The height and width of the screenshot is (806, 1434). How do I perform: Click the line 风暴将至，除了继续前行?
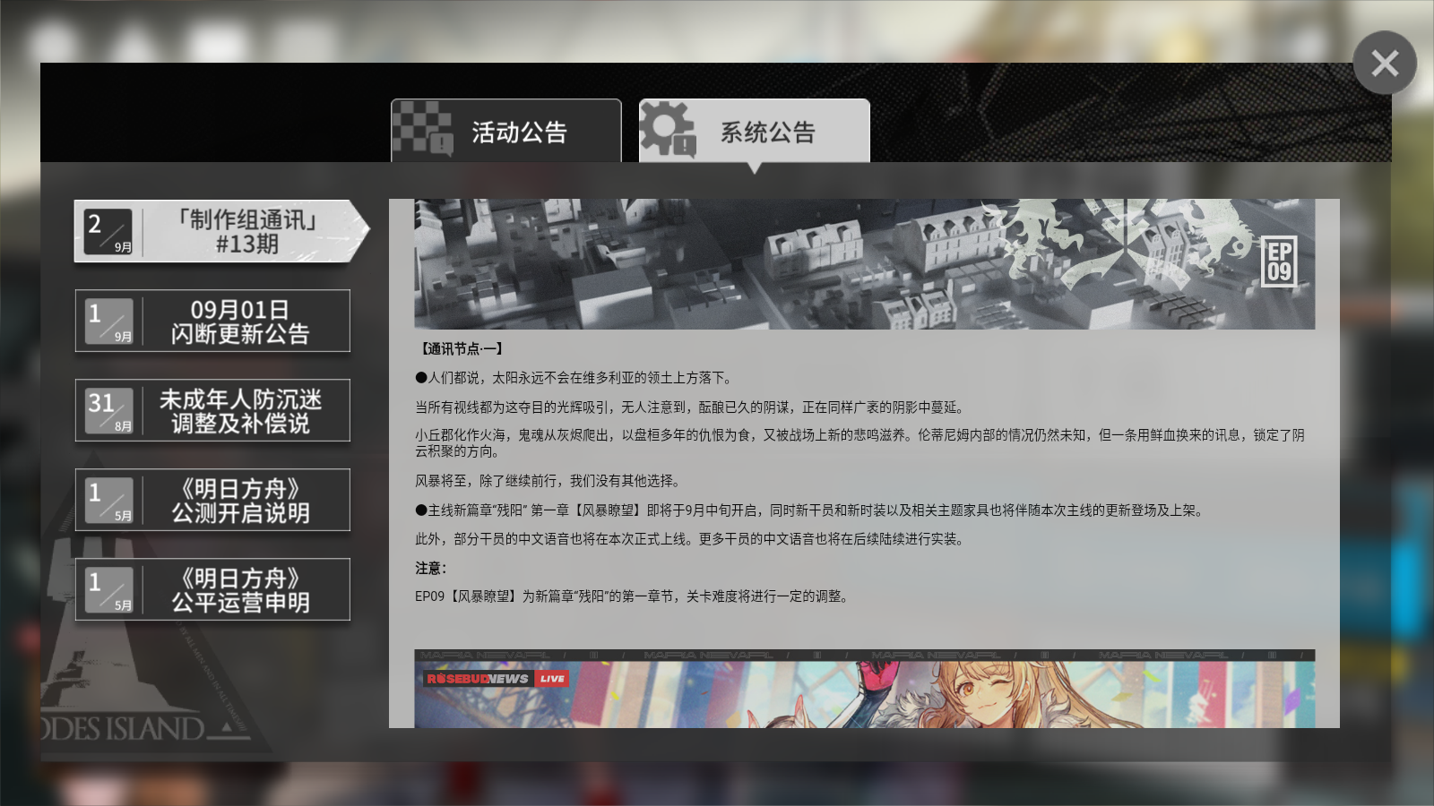[x=550, y=481]
